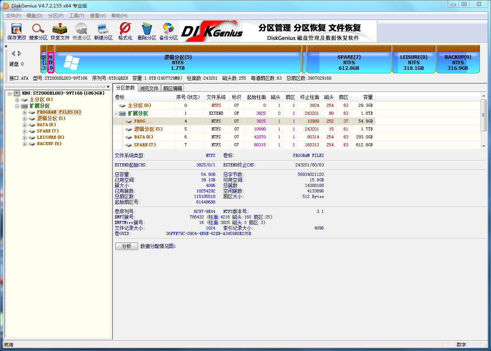Image resolution: width=491 pixels, height=351 pixels.
Task: Click the 分析 (Analyze) button
Action: (x=126, y=246)
